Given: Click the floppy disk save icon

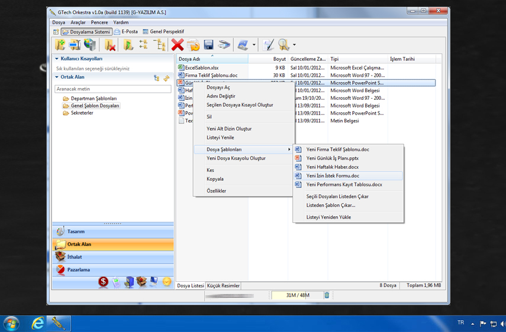Looking at the screenshot, I should click(208, 44).
